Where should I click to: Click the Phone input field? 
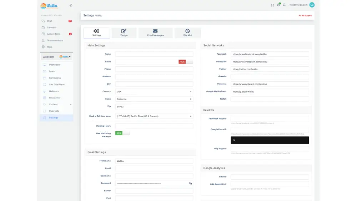[154, 69]
